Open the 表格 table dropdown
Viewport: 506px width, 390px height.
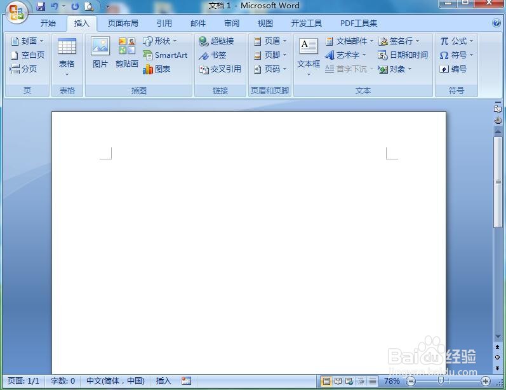click(x=67, y=57)
